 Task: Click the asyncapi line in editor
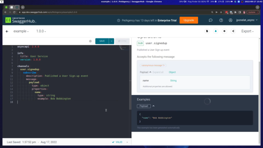pyautogui.click(x=28, y=47)
